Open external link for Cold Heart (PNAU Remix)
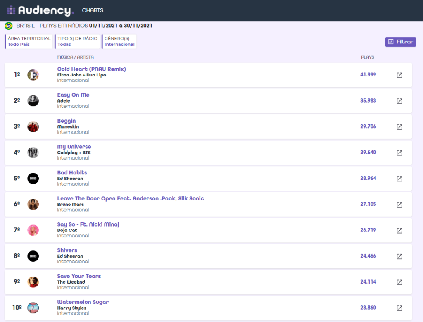 tap(399, 75)
